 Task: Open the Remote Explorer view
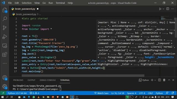pyautogui.click(x=5, y=46)
